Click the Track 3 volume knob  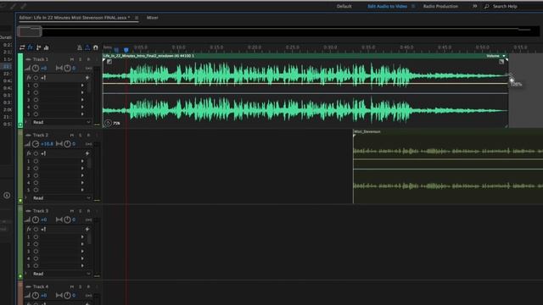click(36, 219)
